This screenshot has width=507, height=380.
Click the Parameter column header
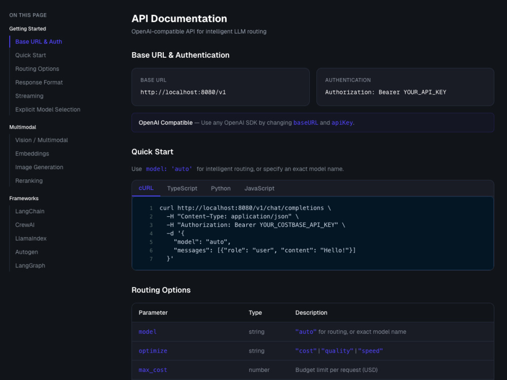pyautogui.click(x=153, y=313)
